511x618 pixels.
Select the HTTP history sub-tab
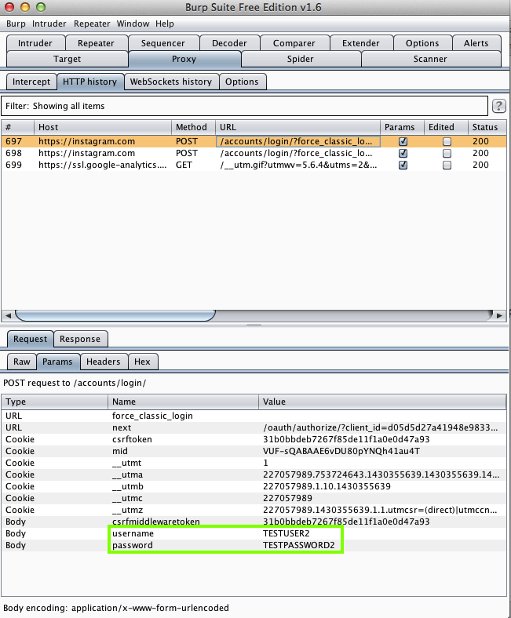click(x=90, y=82)
